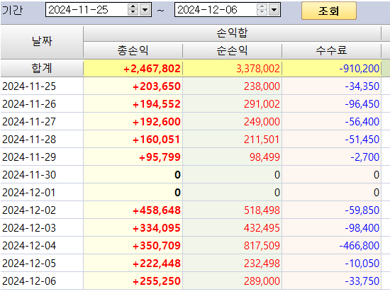Click the +334,095 cell
This screenshot has width=390, height=294.
coord(133,227)
